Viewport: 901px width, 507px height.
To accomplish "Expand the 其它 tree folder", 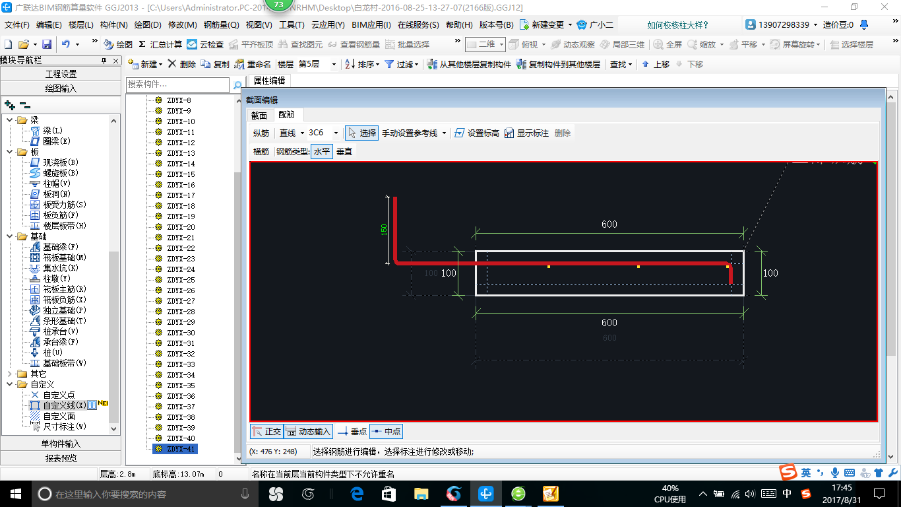I will click(10, 374).
